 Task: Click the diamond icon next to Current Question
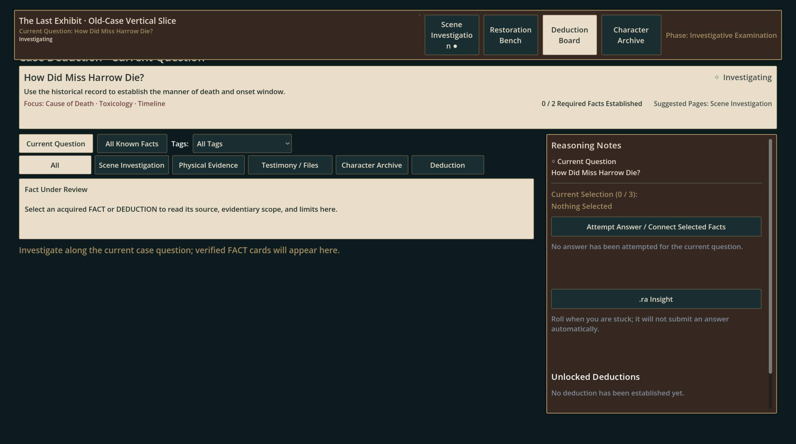[553, 161]
